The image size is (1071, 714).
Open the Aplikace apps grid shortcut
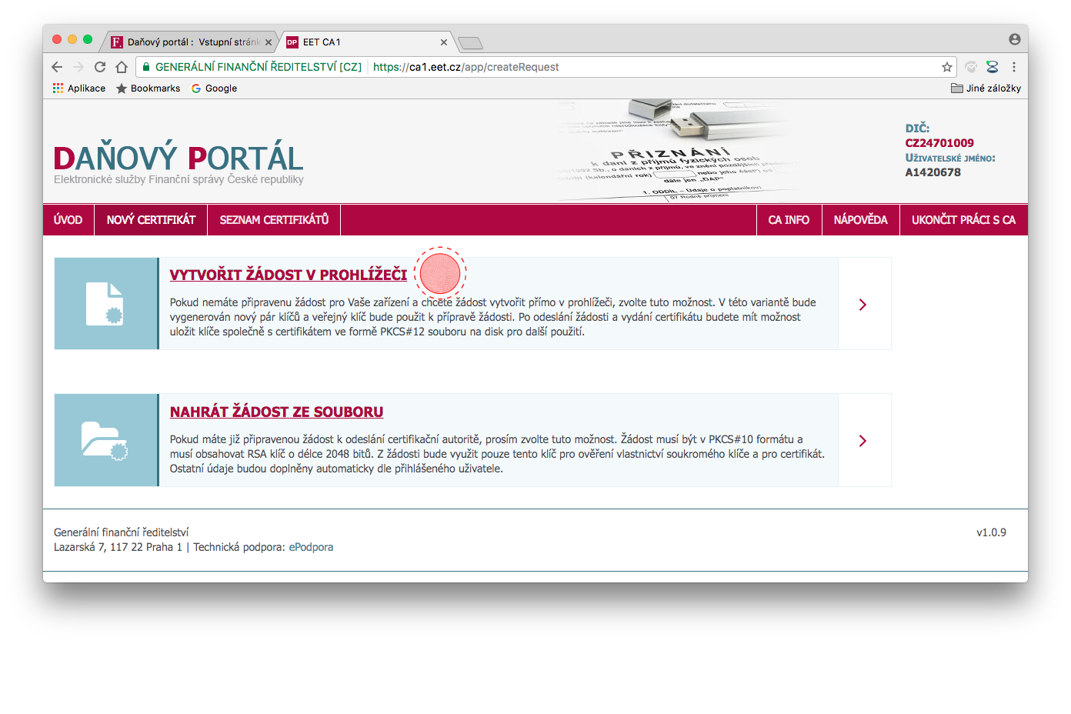click(x=79, y=88)
